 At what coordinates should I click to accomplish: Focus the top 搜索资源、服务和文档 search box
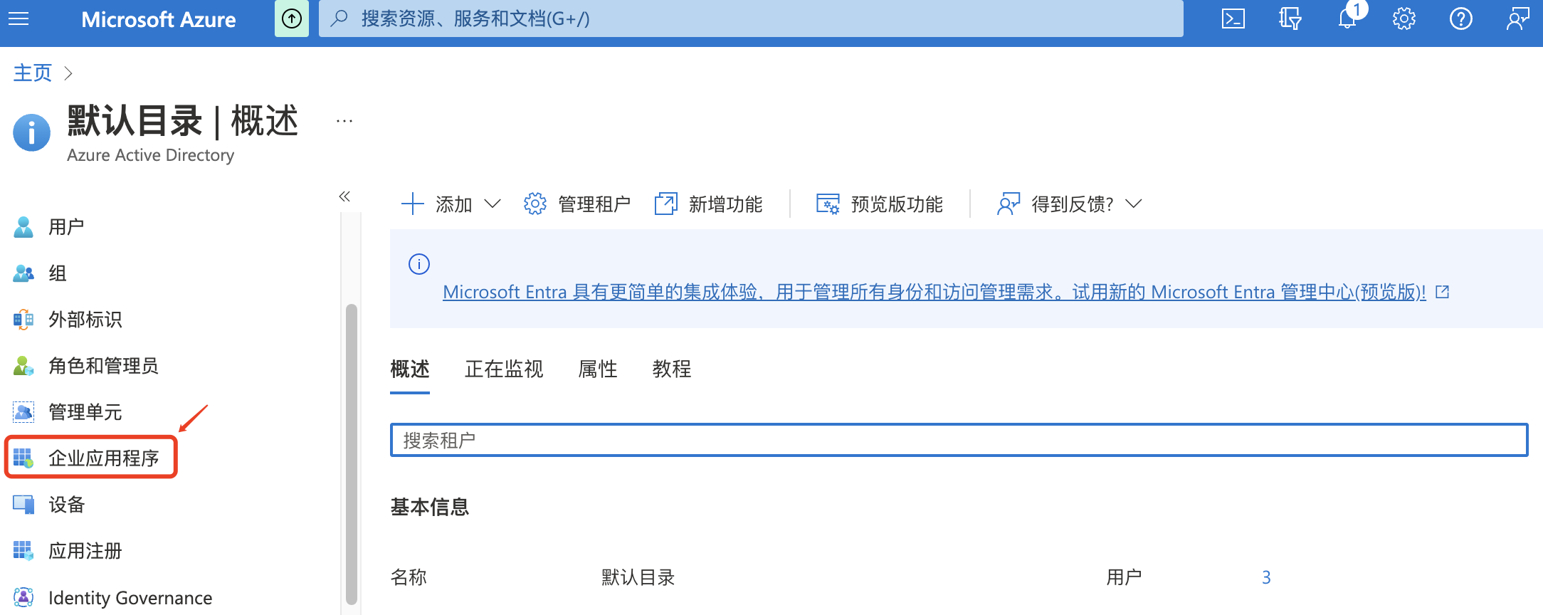(x=751, y=19)
